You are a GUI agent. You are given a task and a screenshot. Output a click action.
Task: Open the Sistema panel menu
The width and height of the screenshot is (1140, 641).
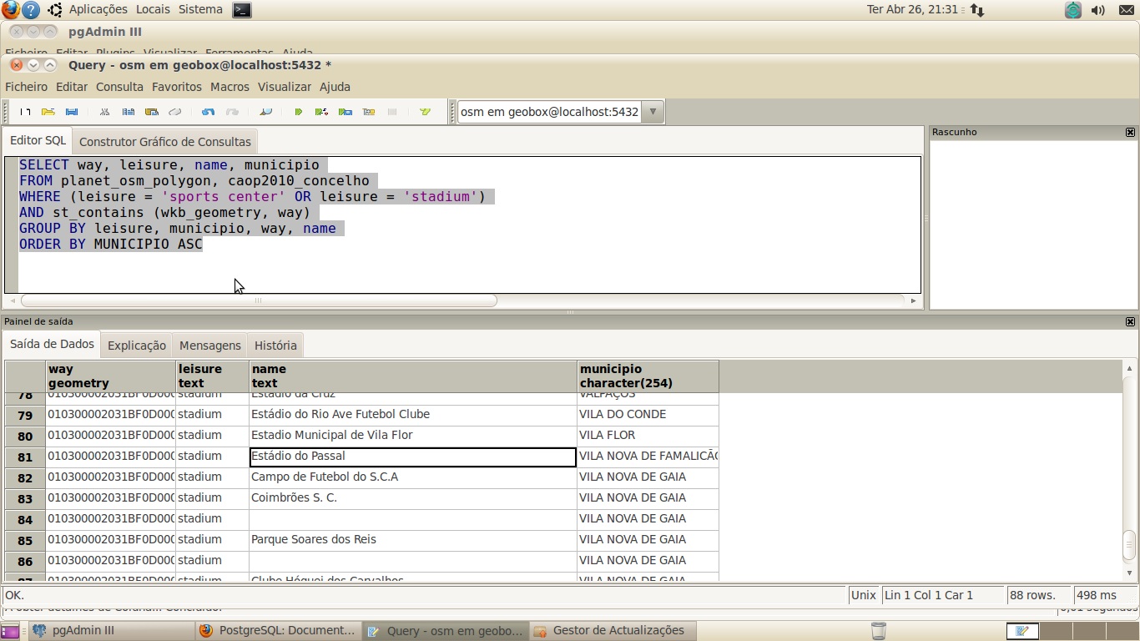[x=200, y=9]
